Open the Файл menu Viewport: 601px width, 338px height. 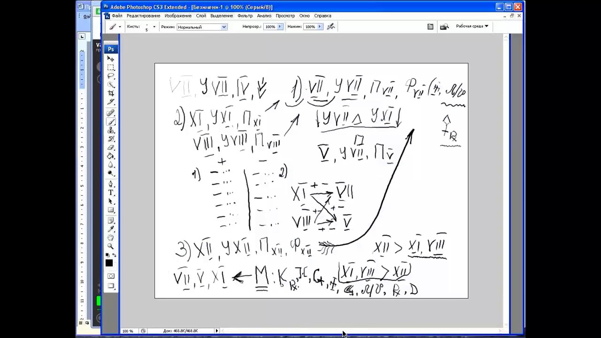pyautogui.click(x=117, y=15)
